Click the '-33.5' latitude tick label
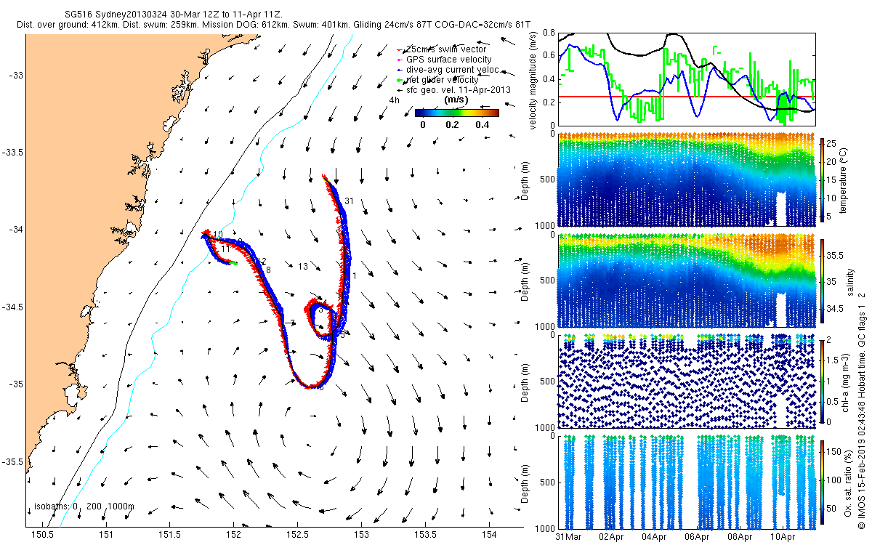This screenshot has height=545, width=872. [x=12, y=153]
